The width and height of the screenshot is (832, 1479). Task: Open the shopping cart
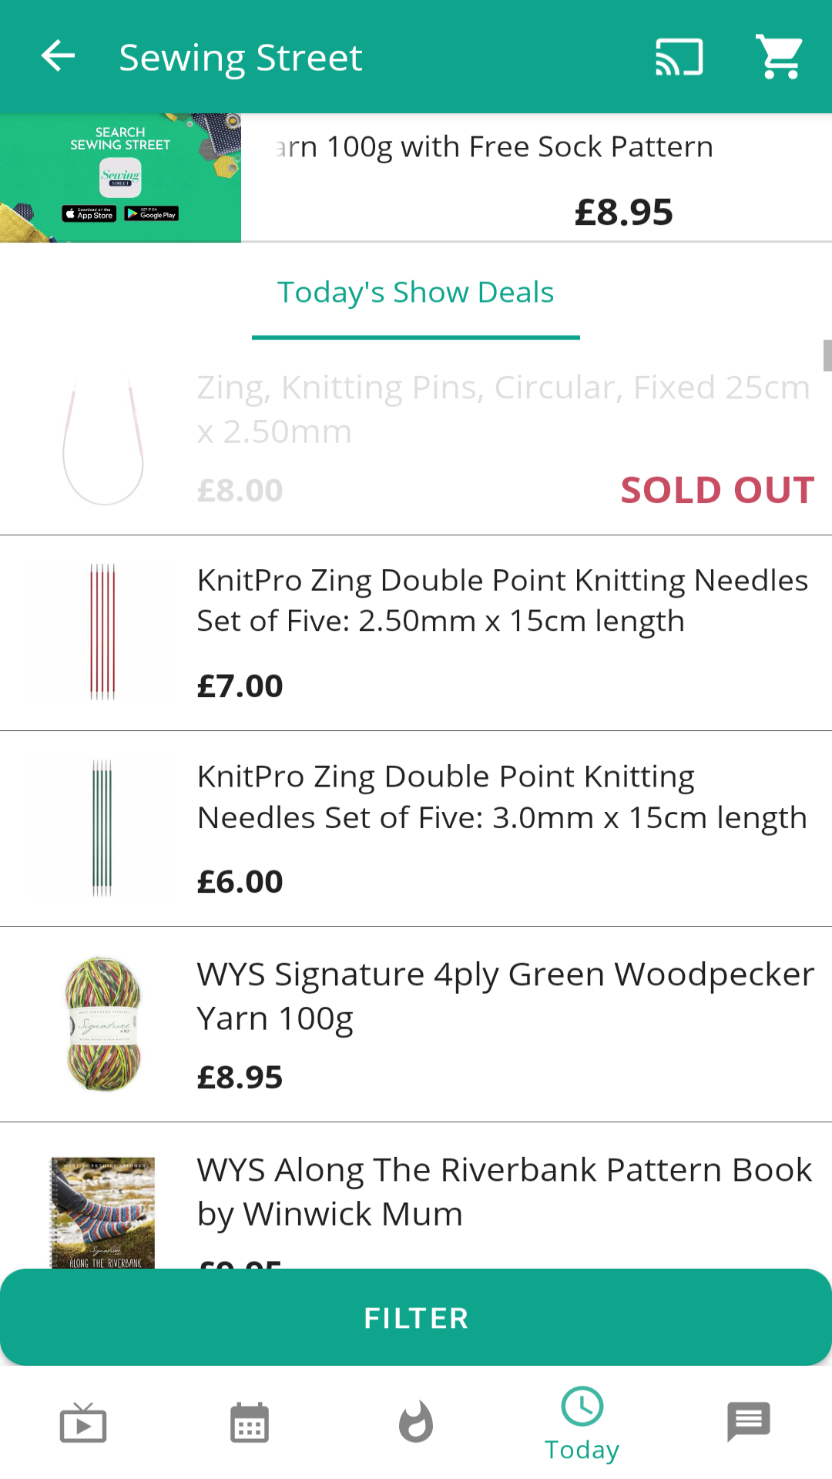779,57
